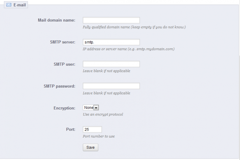Focus the SMTP password field
This screenshot has height=160, width=240.
[111, 86]
